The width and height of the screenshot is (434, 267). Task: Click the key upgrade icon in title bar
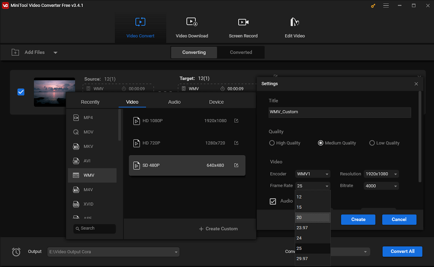click(x=373, y=6)
